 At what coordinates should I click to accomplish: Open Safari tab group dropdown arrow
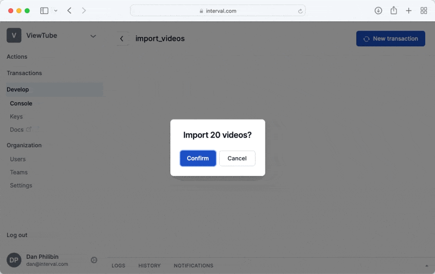pos(56,11)
